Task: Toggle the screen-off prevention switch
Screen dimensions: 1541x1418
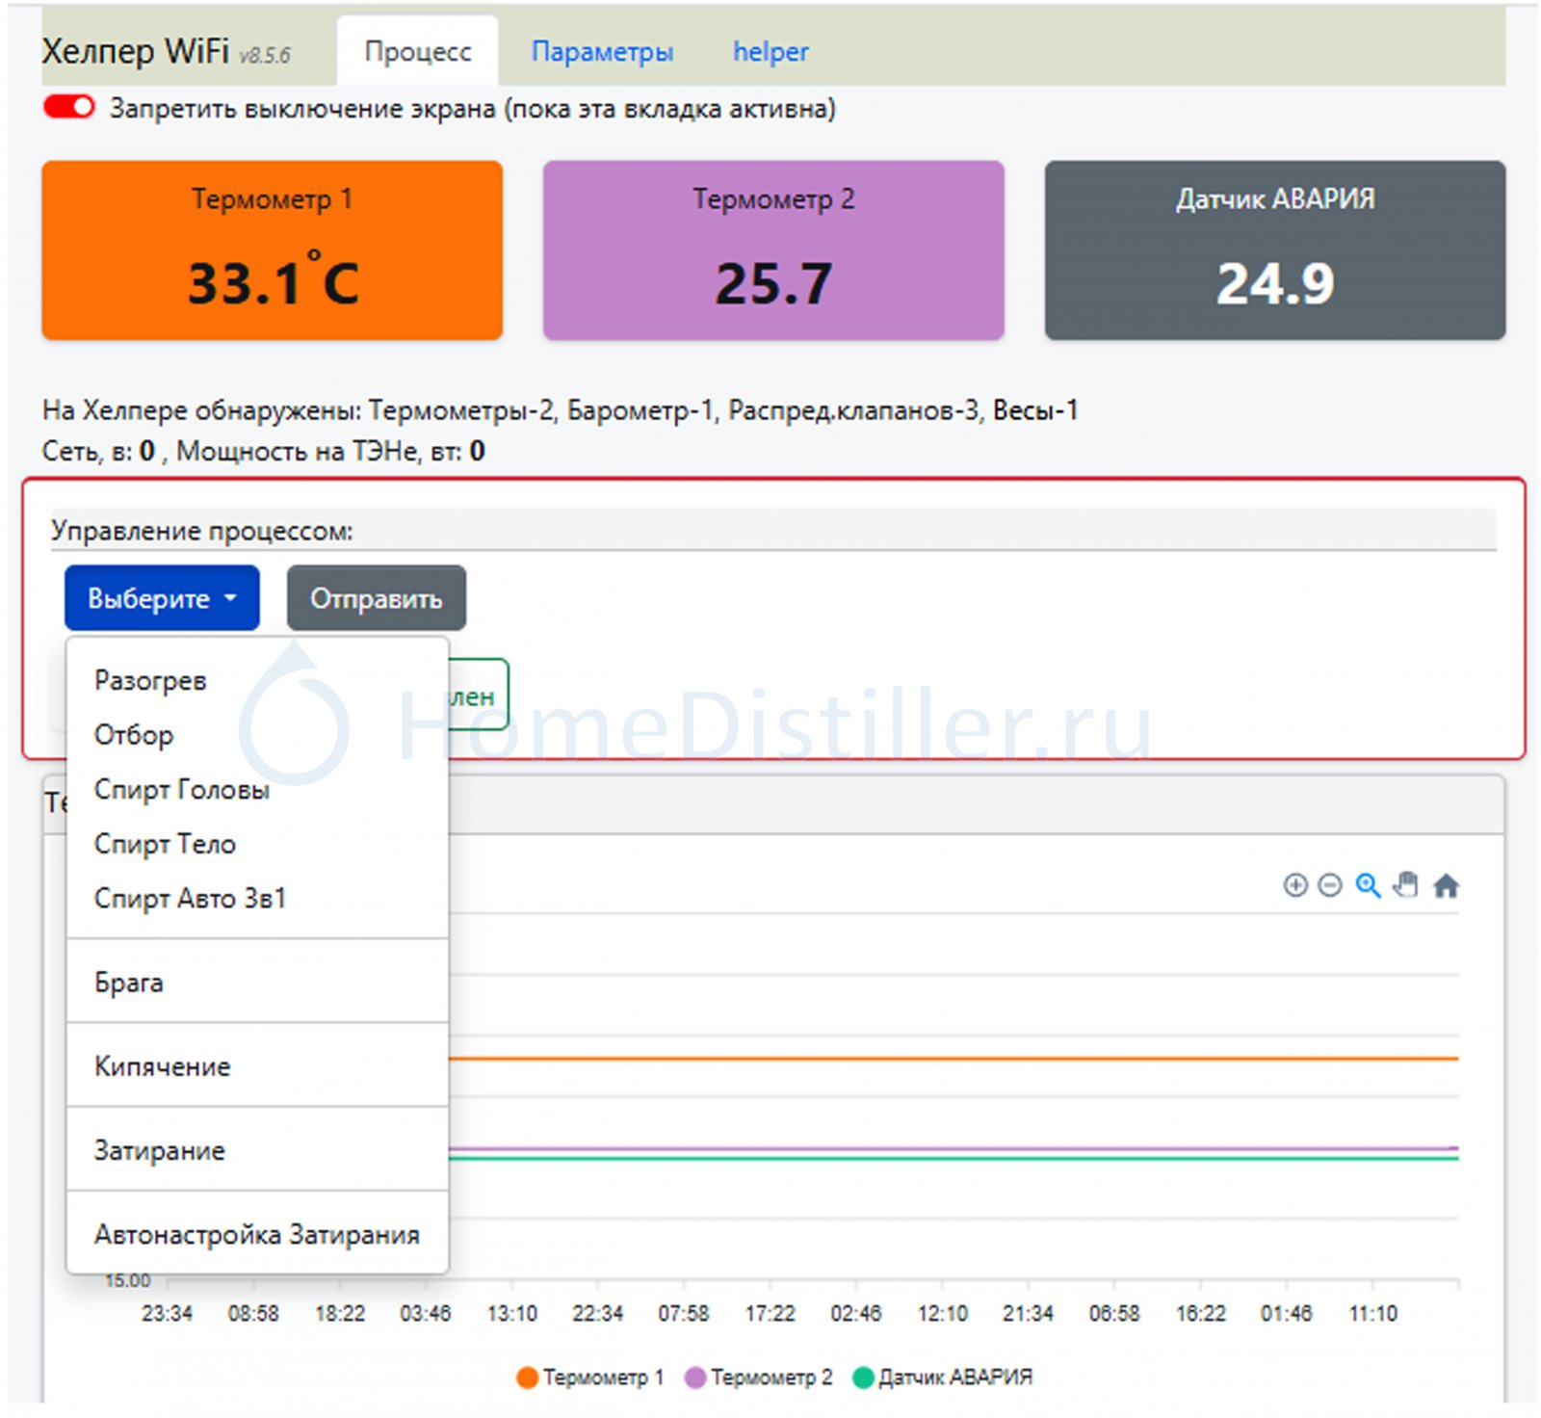Action: [69, 107]
